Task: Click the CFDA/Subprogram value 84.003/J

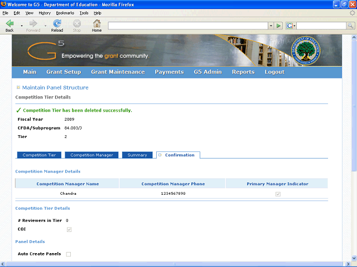Action: pos(73,128)
